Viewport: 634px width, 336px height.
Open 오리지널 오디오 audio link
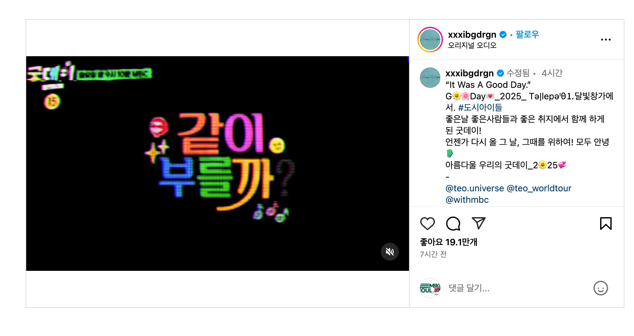pos(472,45)
